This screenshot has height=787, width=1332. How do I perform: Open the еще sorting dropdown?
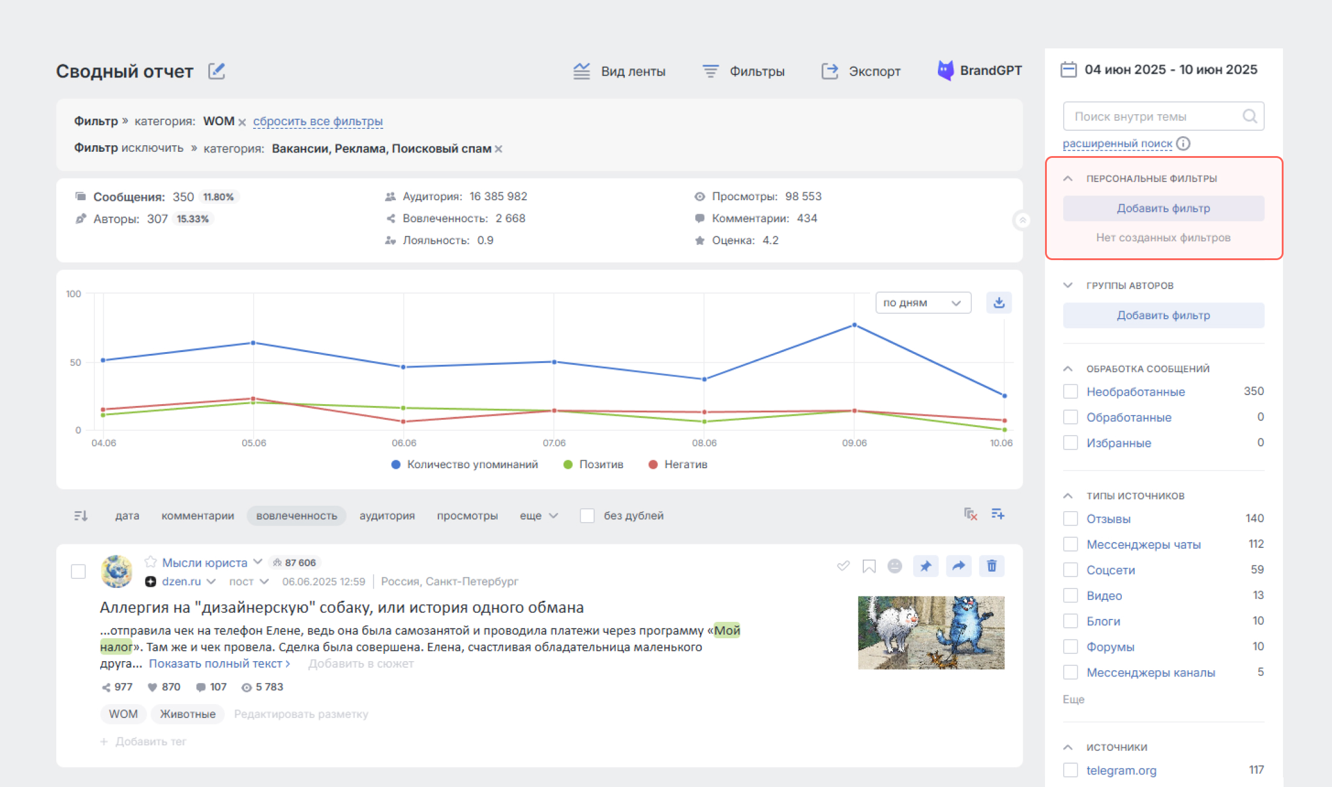click(x=538, y=516)
